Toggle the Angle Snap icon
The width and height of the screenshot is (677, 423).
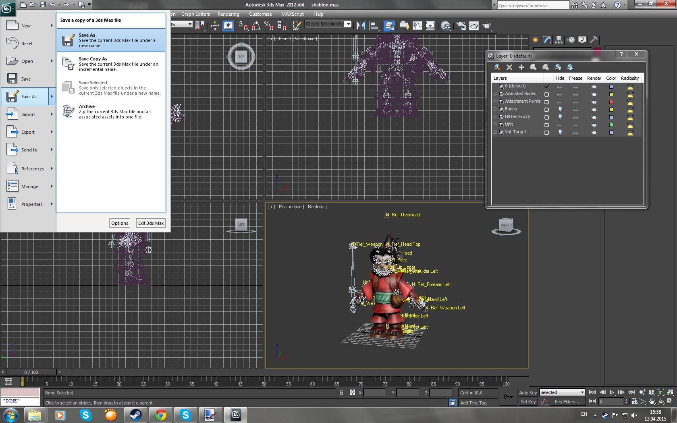256,26
